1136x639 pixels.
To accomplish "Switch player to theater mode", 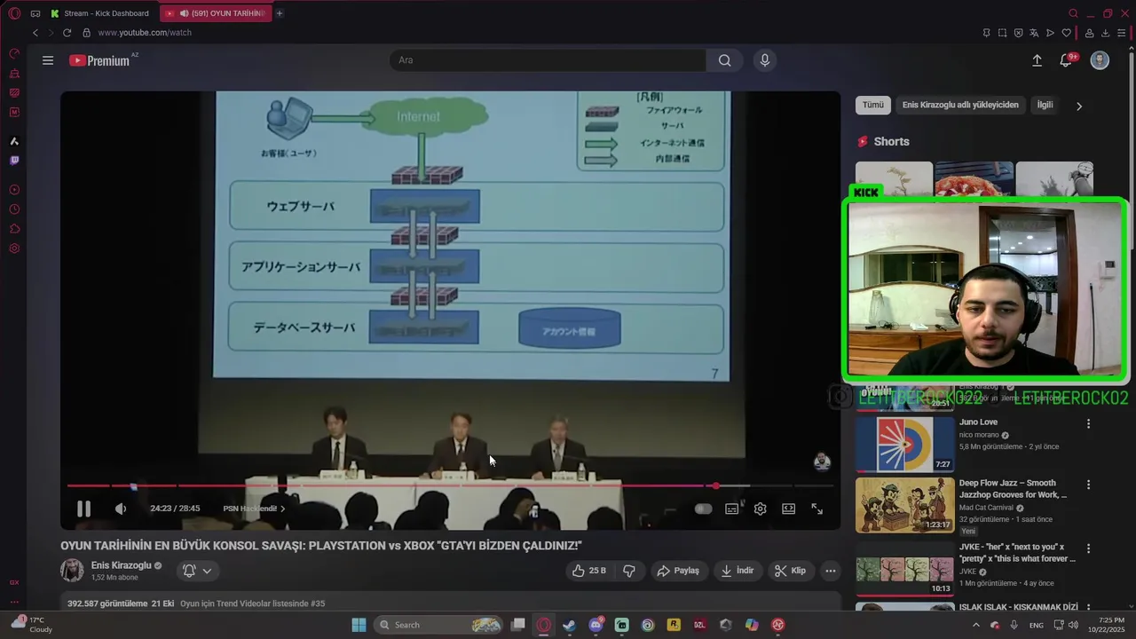I will pos(788,509).
